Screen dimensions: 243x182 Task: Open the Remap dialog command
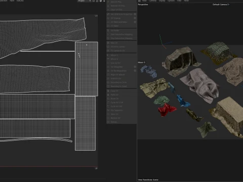(114, 122)
